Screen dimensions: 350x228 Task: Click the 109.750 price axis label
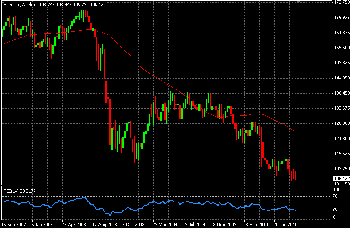342,169
